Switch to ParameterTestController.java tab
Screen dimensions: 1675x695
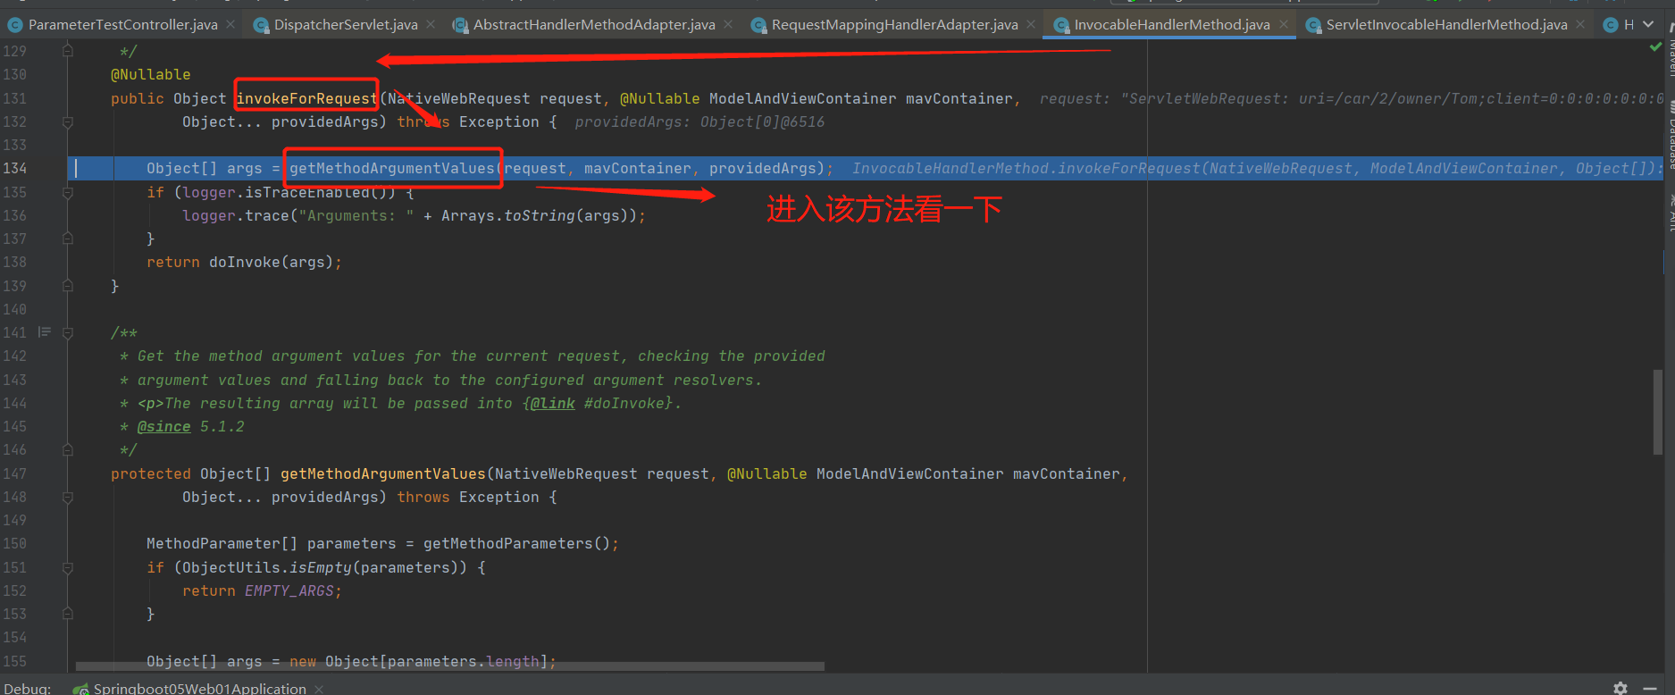[x=122, y=24]
